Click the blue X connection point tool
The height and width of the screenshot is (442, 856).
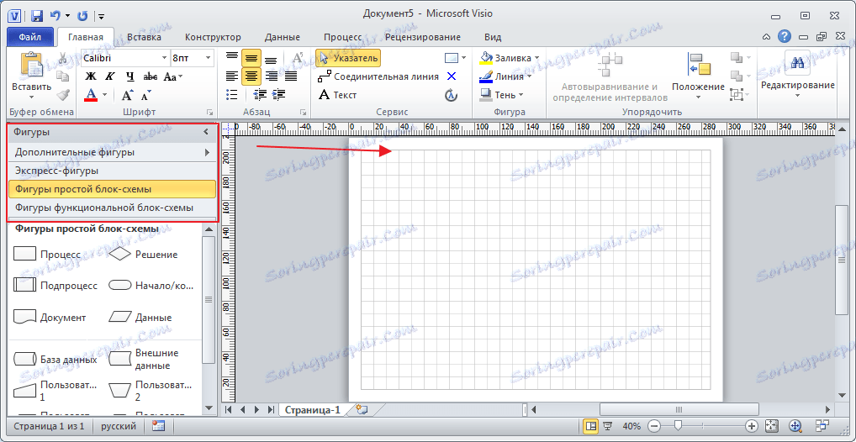coord(451,76)
